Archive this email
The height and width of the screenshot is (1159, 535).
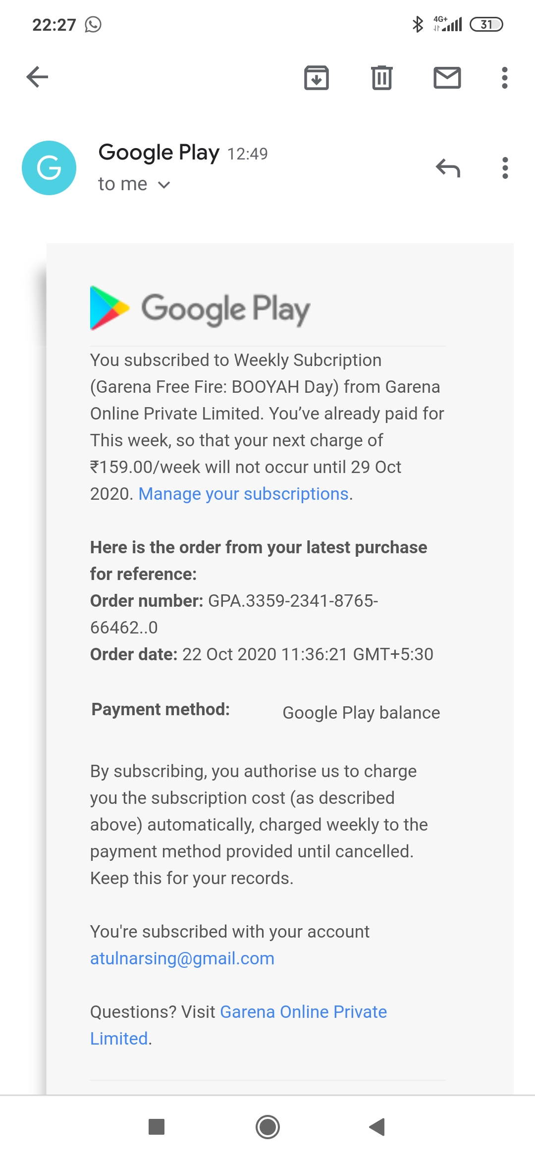316,78
